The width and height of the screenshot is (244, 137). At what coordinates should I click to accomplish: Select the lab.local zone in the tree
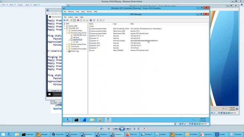(x=76, y=37)
